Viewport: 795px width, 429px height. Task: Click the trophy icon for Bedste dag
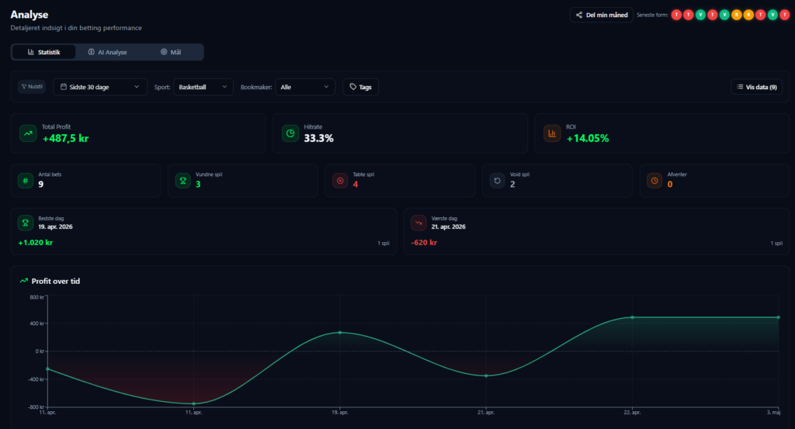(x=26, y=223)
